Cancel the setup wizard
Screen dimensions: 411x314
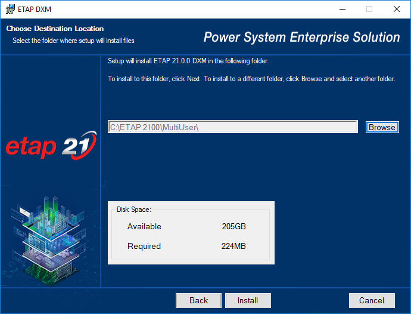(x=372, y=300)
